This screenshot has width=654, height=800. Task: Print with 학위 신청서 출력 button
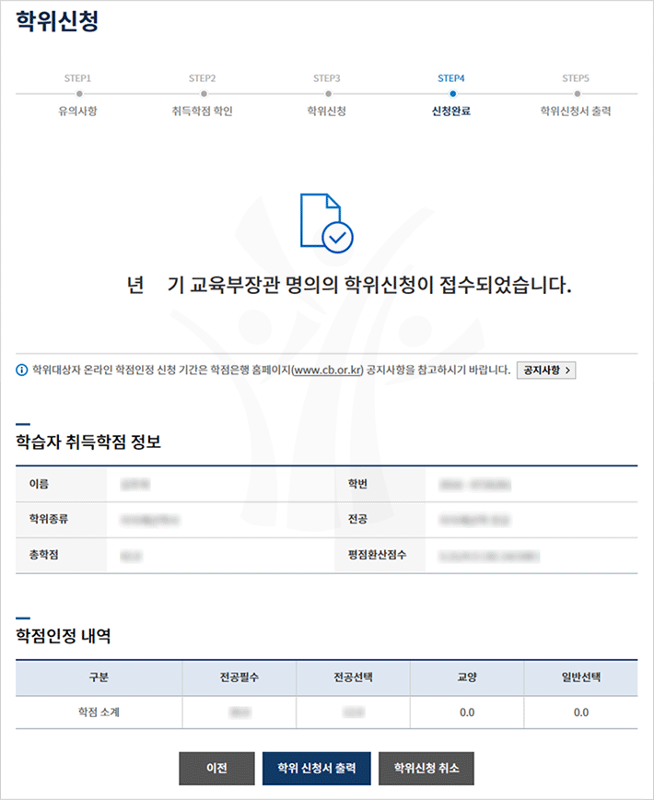click(x=316, y=768)
